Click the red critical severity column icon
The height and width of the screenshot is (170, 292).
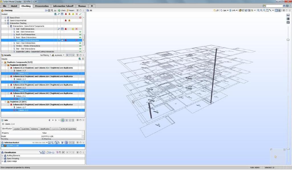pyautogui.click(x=66, y=14)
